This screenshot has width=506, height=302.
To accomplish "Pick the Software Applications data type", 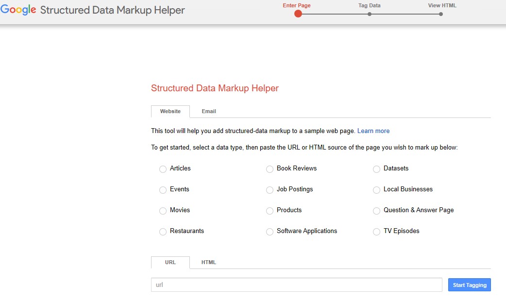I will (x=270, y=232).
